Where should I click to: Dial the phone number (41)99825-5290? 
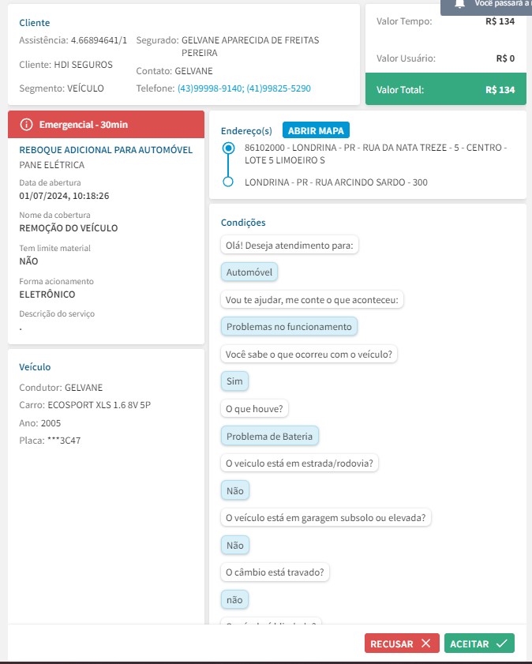click(x=279, y=88)
